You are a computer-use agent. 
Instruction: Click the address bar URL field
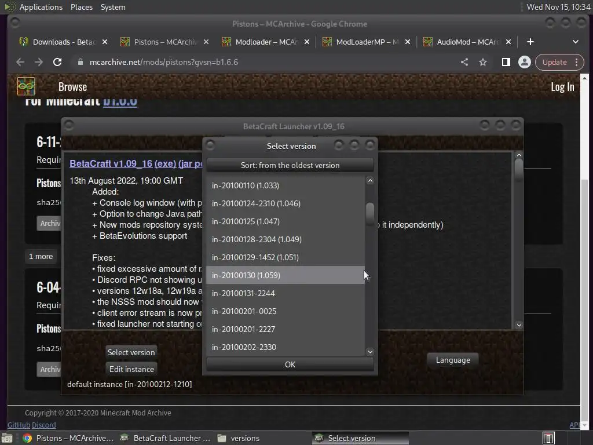[x=265, y=62]
